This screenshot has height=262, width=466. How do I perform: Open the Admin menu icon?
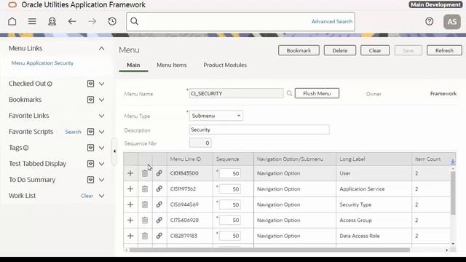pyautogui.click(x=52, y=21)
